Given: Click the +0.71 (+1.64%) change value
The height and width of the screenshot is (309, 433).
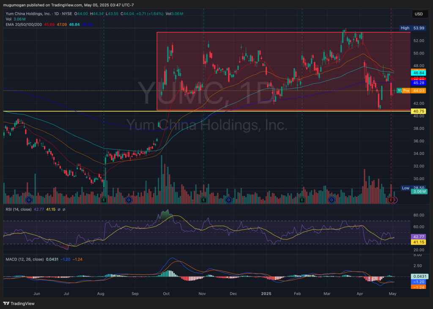Looking at the screenshot, I should 149,13.
